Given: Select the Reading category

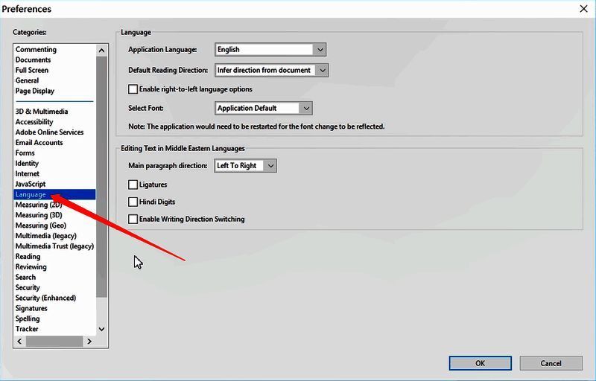Looking at the screenshot, I should click(28, 257).
